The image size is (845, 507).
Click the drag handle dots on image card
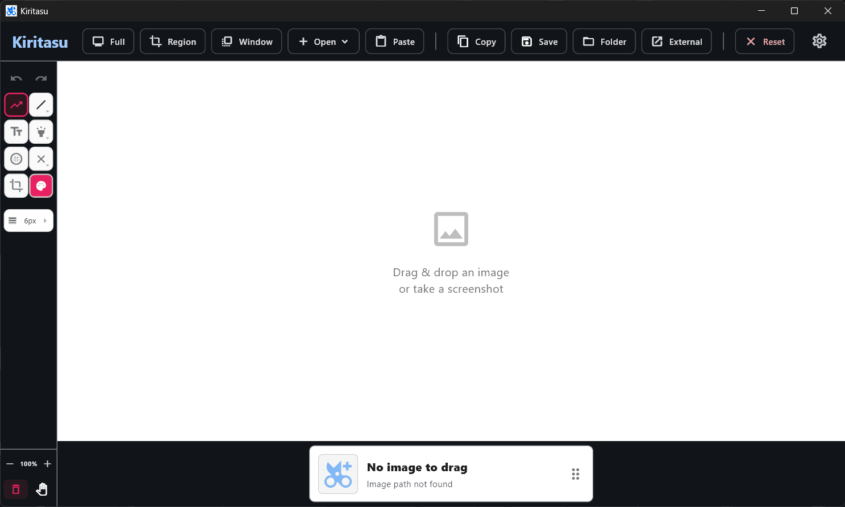pyautogui.click(x=575, y=474)
